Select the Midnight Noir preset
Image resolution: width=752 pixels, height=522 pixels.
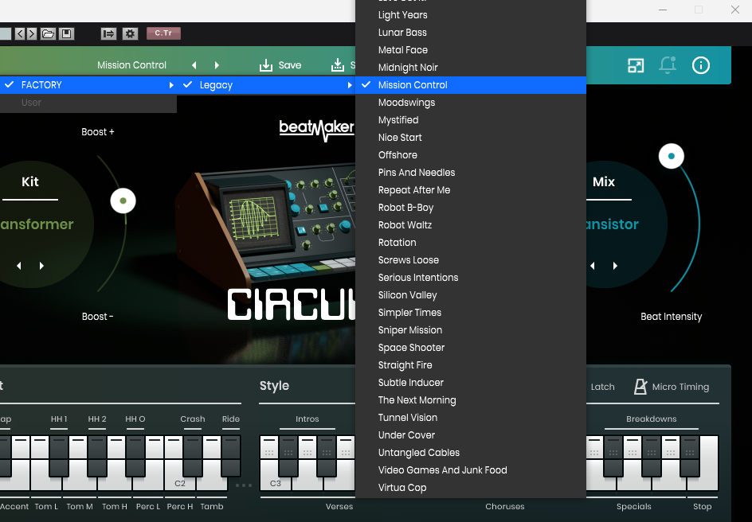tap(471, 68)
